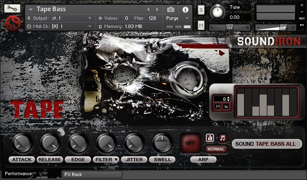The image size is (307, 180).
Task: Switch to the FX Rack tab
Action: click(92, 175)
